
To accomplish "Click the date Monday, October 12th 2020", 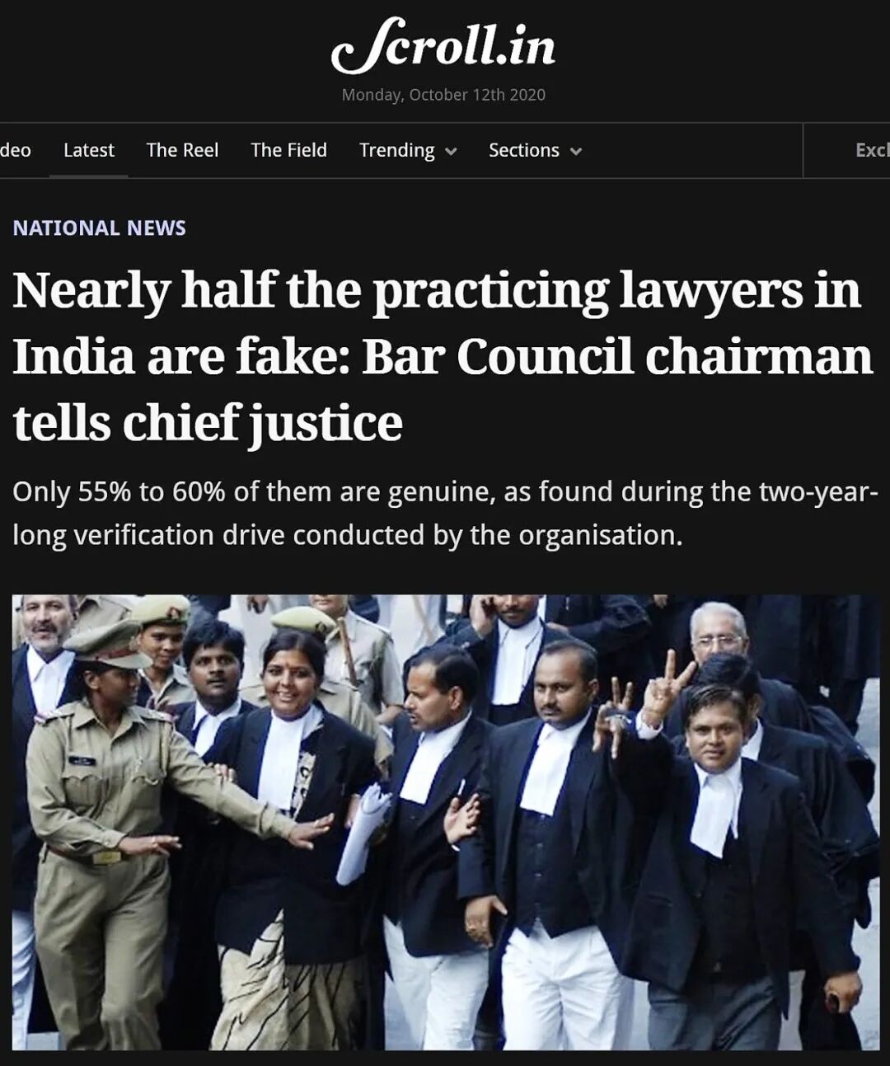I will pyautogui.click(x=443, y=95).
